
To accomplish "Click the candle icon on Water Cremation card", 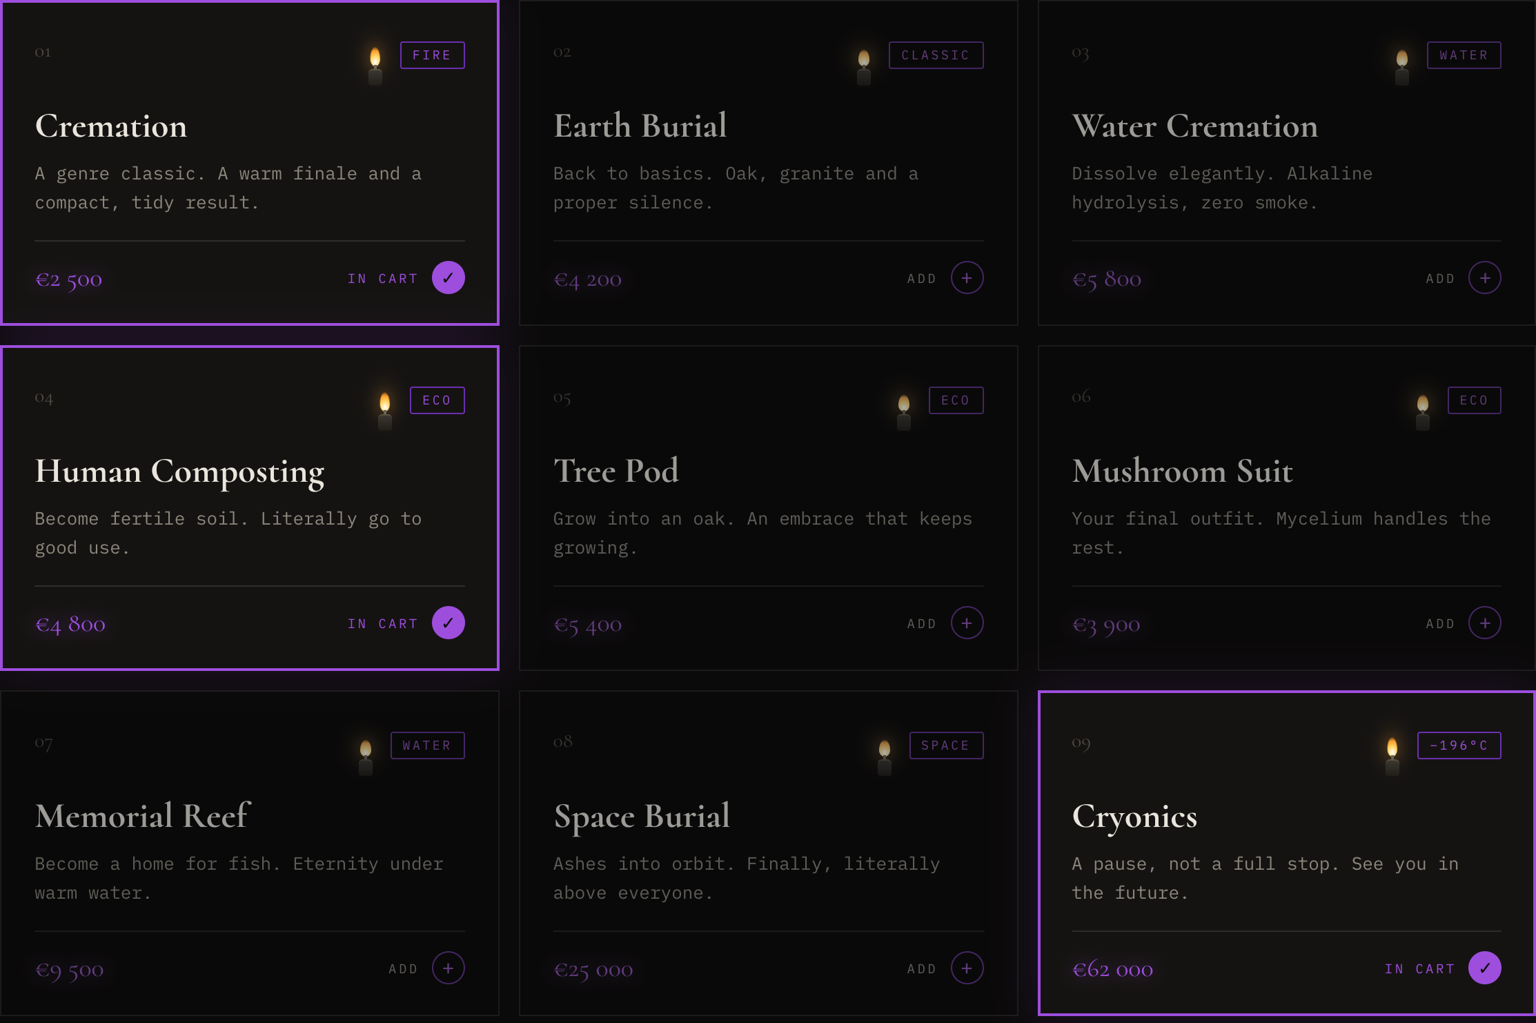I will [x=1402, y=67].
